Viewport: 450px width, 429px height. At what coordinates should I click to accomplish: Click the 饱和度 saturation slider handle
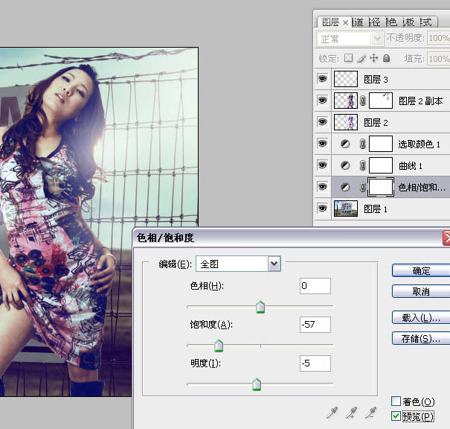pos(219,346)
